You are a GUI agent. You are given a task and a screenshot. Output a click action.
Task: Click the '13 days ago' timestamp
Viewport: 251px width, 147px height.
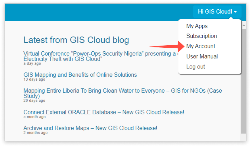click(x=34, y=79)
